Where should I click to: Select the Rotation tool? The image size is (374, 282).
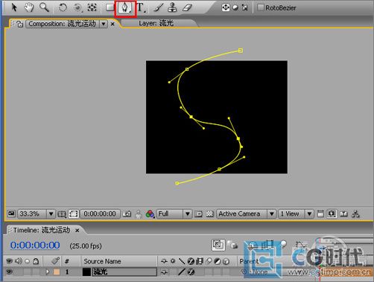coord(63,7)
